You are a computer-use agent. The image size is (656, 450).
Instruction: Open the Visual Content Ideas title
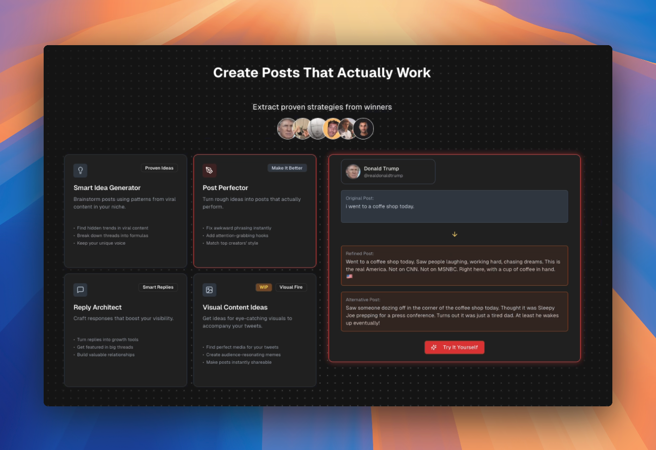(235, 307)
